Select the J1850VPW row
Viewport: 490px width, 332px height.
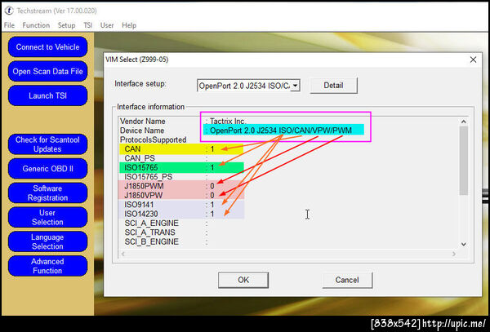click(289, 195)
